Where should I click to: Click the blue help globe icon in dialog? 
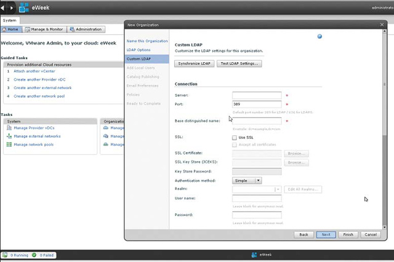click(x=320, y=36)
